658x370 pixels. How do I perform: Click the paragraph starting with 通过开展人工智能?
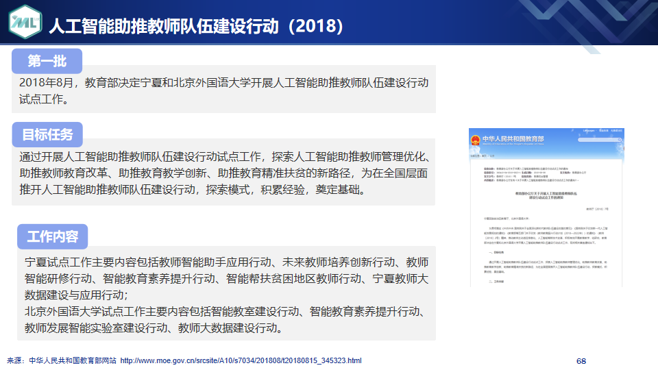[223, 173]
